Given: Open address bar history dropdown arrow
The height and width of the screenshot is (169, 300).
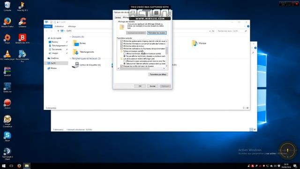Looking at the screenshot, I should [210, 31].
